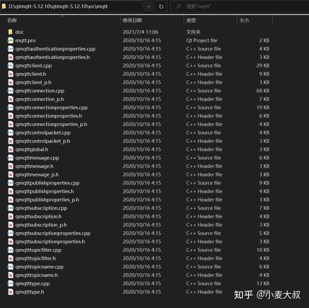
Task: Select the qmqttclient.h header file icon
Action: 10,74
